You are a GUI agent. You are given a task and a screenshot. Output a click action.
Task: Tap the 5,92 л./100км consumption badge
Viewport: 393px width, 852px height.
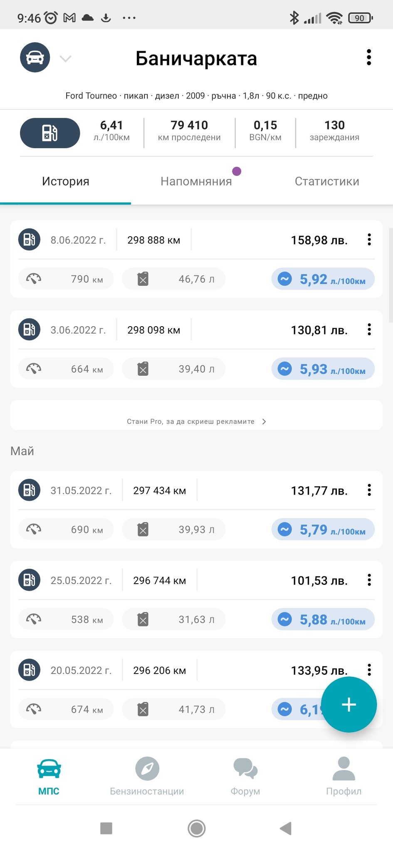tap(323, 279)
